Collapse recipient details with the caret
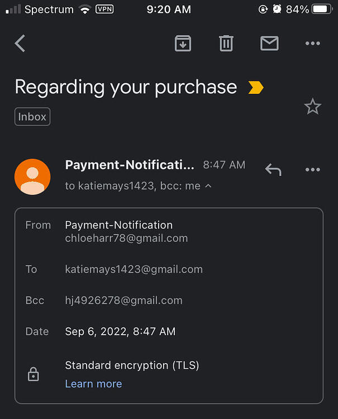Viewport: 338px width, 419px height. point(208,185)
